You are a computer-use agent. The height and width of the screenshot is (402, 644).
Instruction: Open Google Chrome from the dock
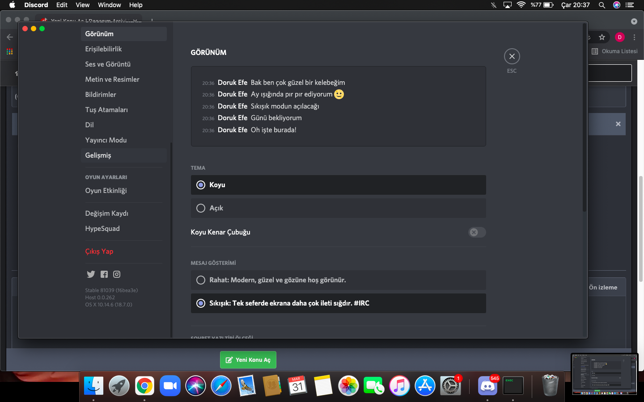pyautogui.click(x=144, y=386)
